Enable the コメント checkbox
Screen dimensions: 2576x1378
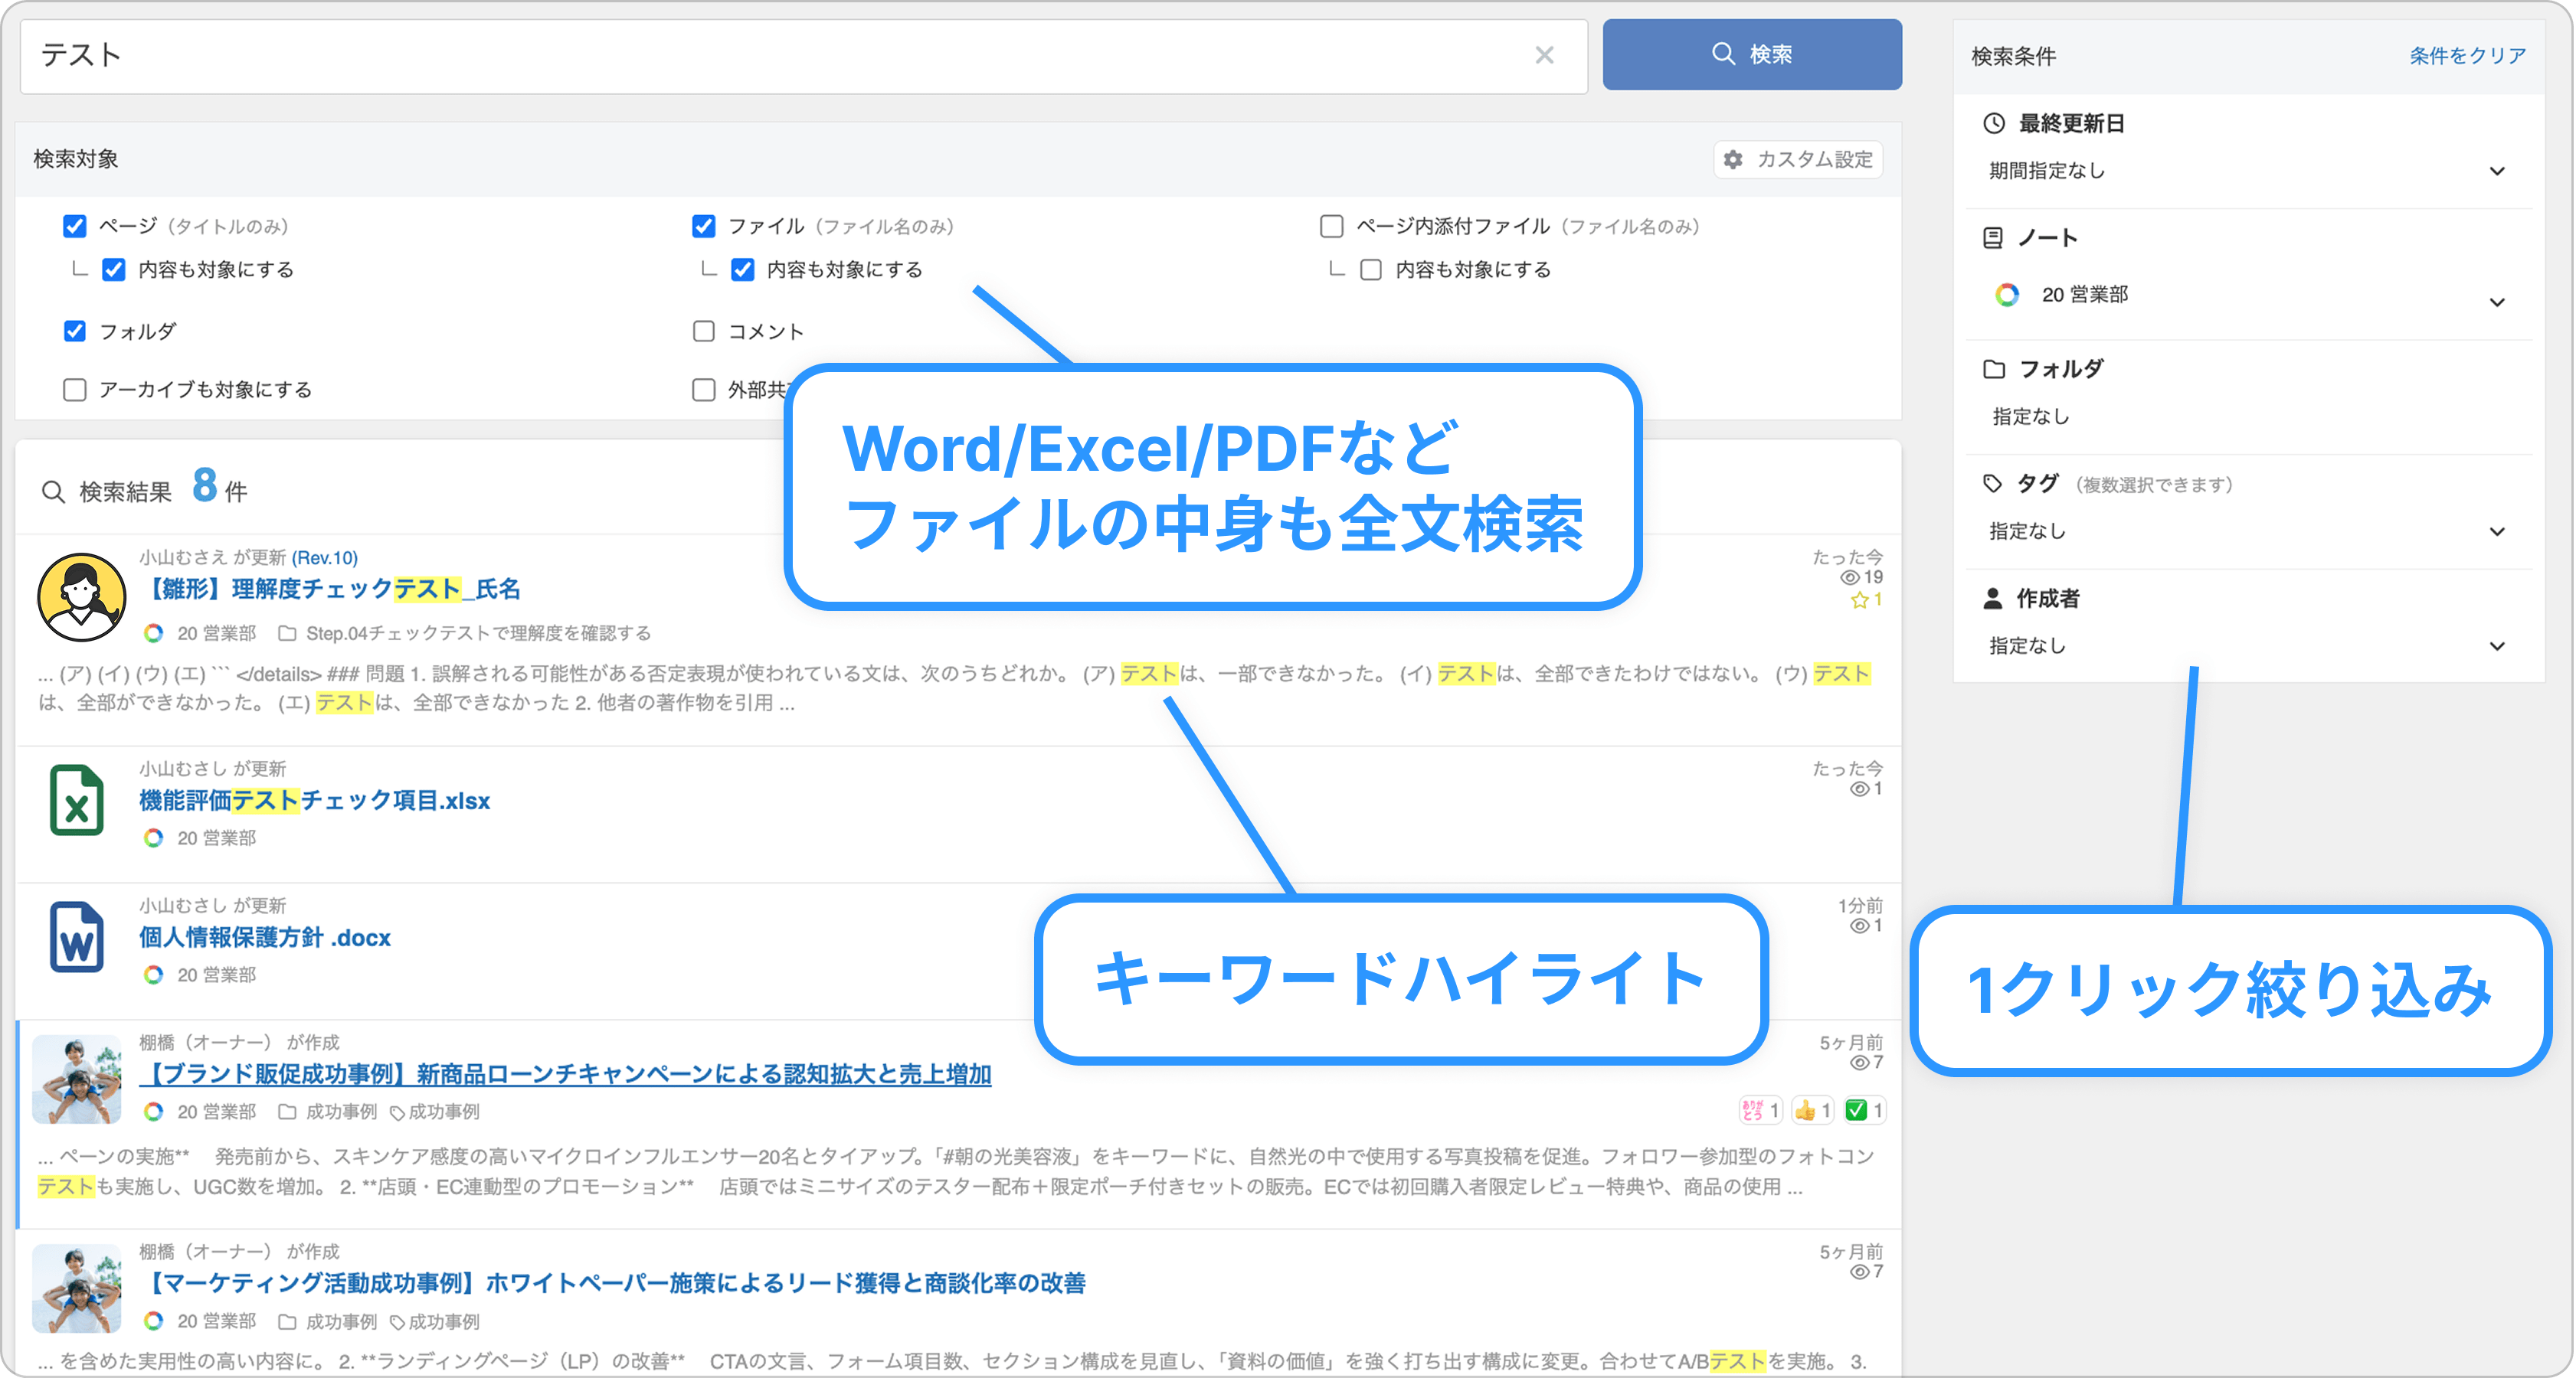pyautogui.click(x=704, y=331)
